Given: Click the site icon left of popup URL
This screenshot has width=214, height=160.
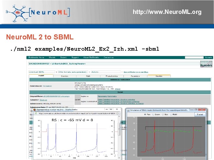Looking at the screenshot, I should click(36, 113).
